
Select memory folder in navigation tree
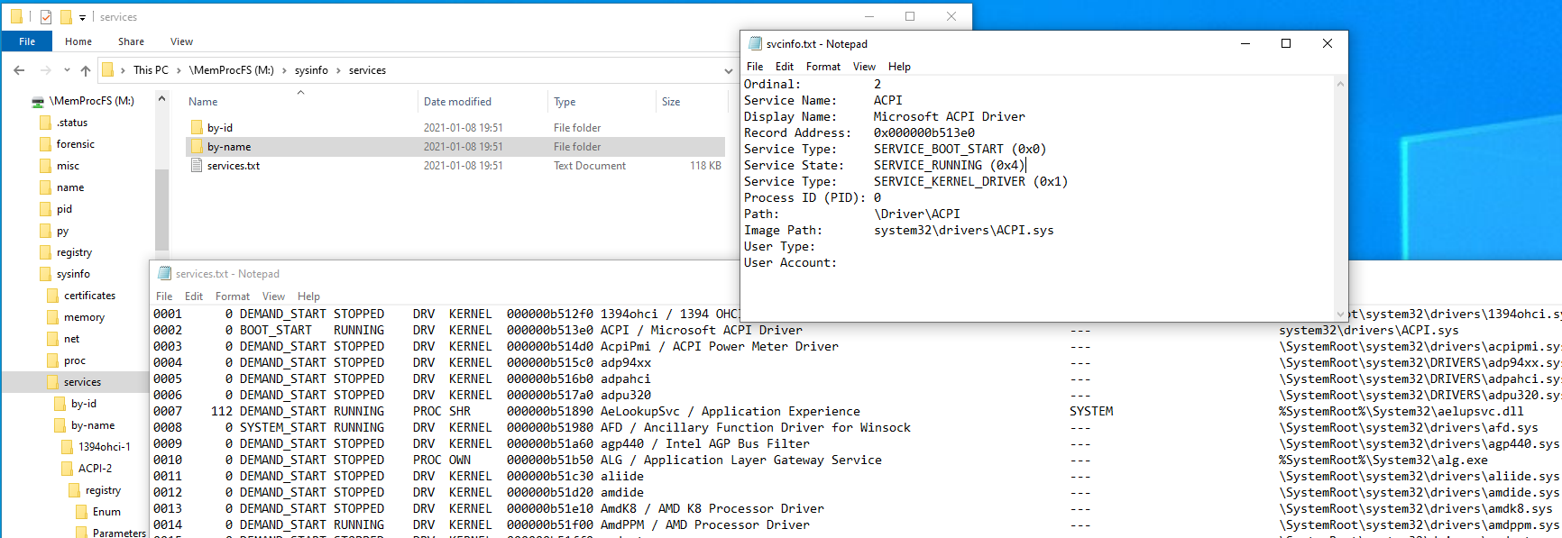click(84, 317)
